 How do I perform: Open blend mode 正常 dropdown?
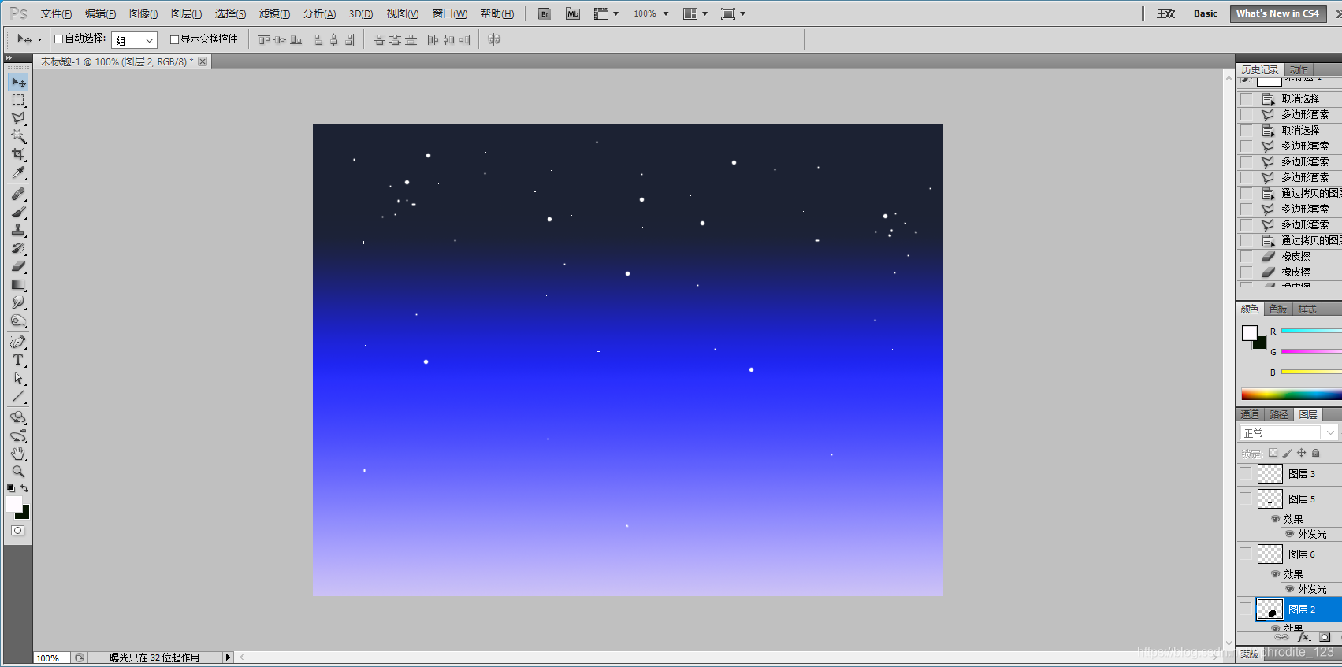(1288, 433)
